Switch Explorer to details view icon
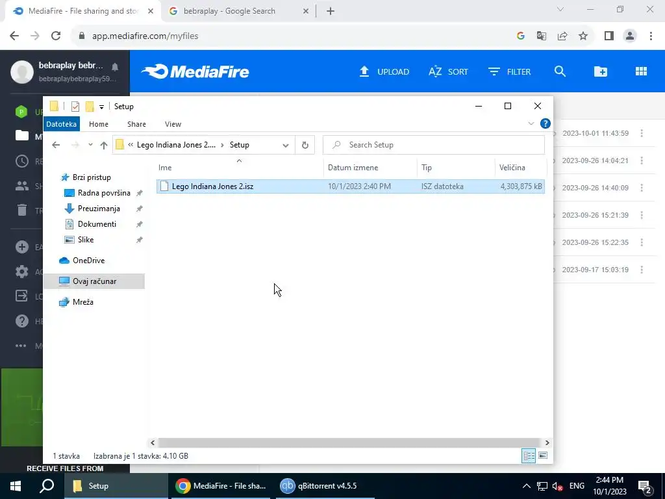Screen dimensions: 665x499 [529, 455]
